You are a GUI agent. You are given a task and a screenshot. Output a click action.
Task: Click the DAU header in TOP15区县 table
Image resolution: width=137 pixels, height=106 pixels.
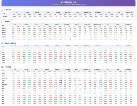pyautogui.click(x=107, y=70)
